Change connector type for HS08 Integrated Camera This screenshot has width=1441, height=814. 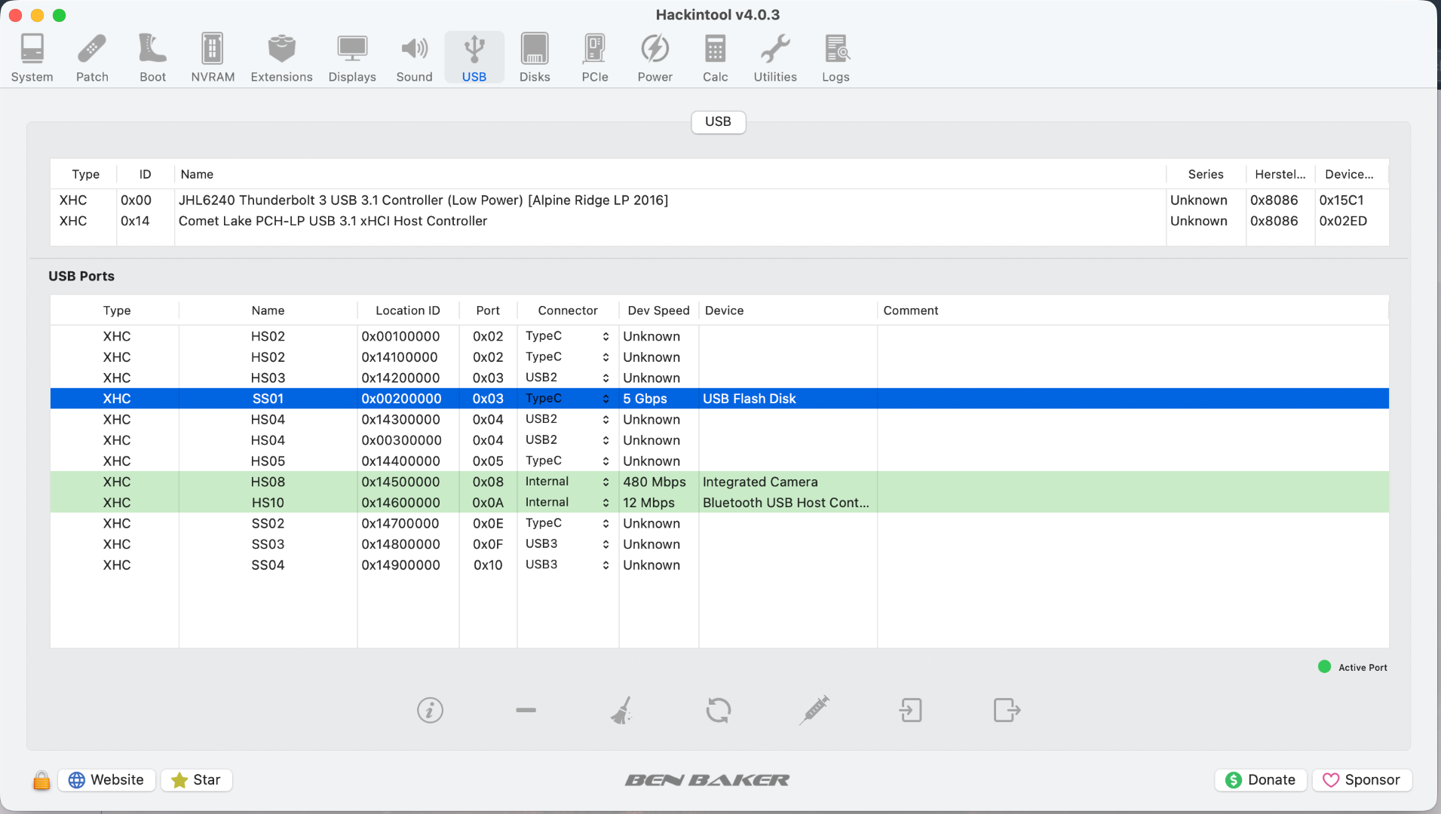pyautogui.click(x=606, y=482)
